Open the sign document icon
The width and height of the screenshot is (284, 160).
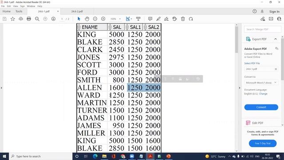tap(166, 19)
